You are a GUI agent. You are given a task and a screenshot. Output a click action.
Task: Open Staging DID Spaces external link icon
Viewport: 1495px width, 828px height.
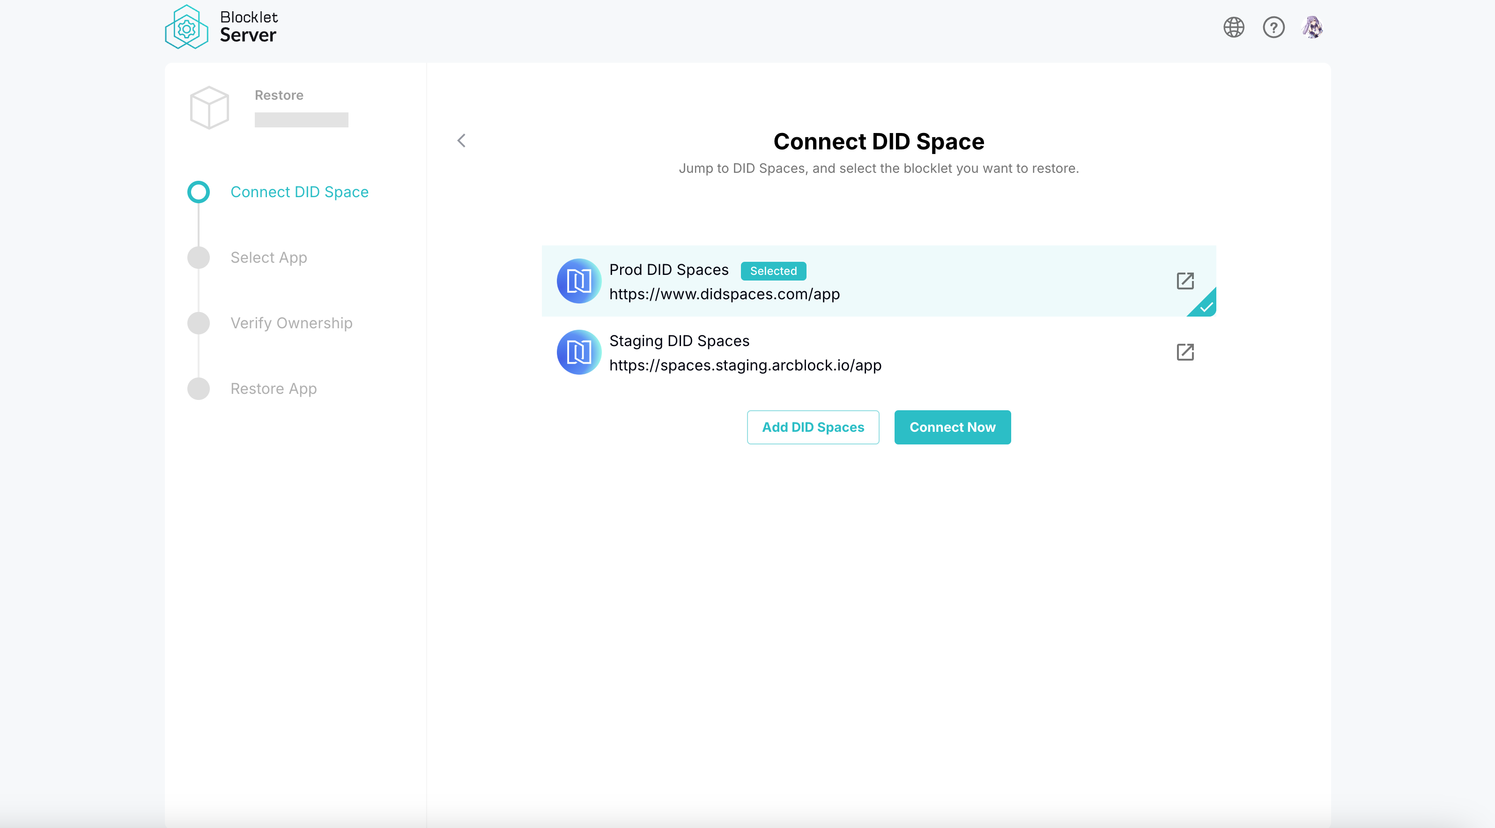pos(1184,352)
